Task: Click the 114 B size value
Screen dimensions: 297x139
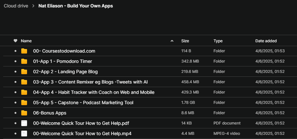Action: click(x=186, y=51)
